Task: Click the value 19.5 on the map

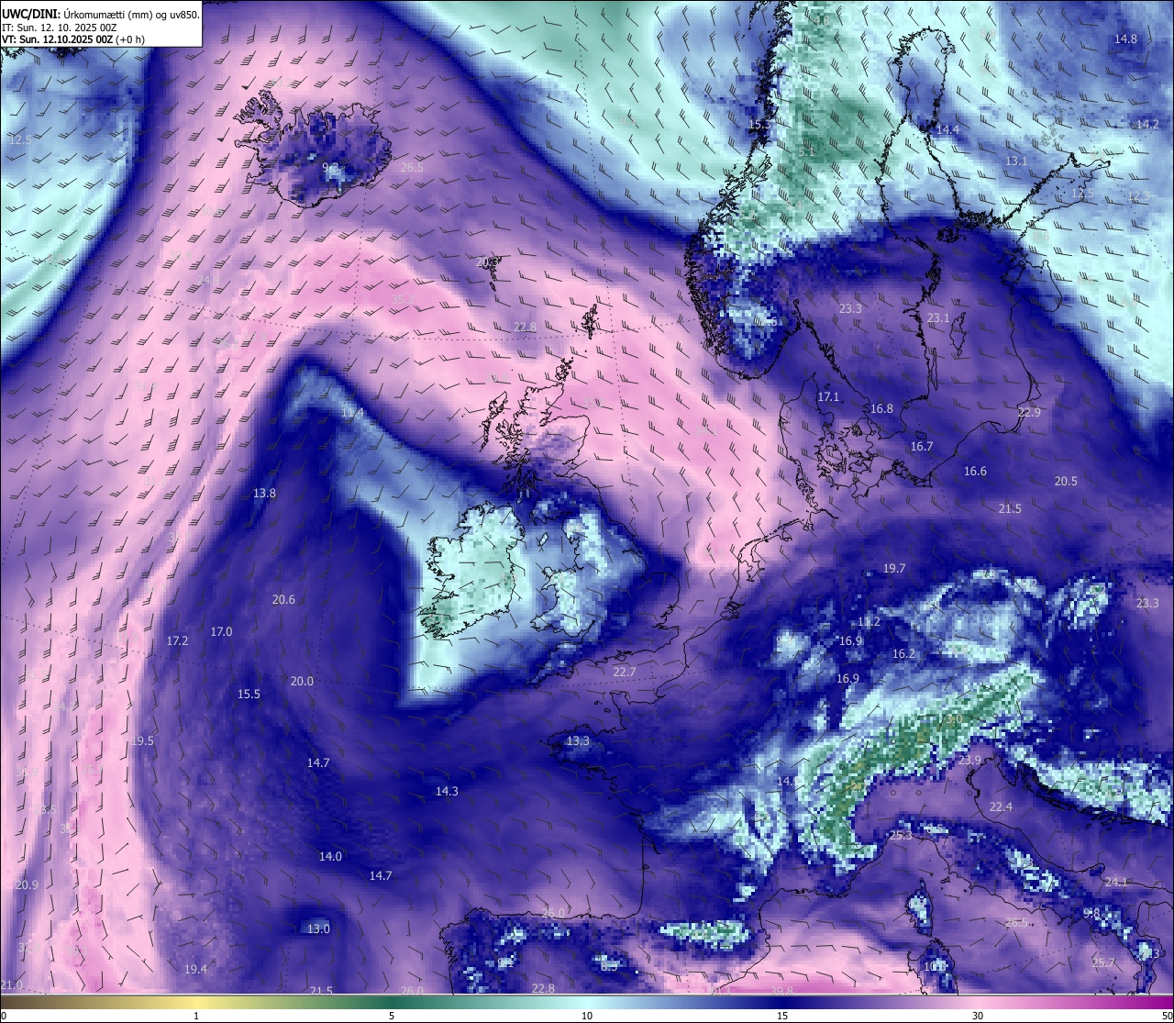Action: coord(143,741)
